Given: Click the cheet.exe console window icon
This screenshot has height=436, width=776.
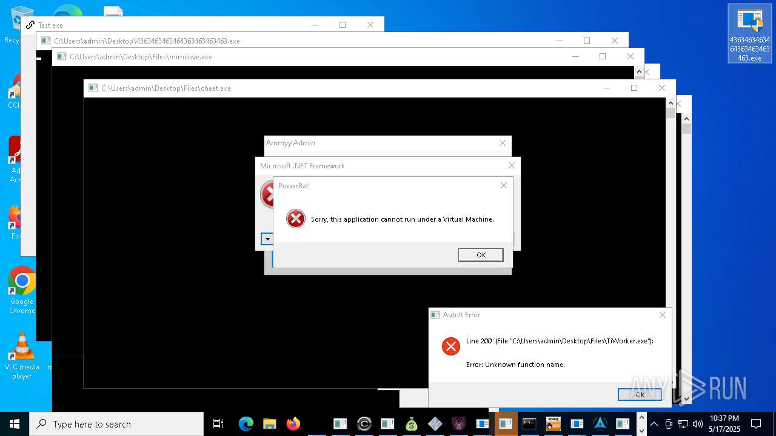Looking at the screenshot, I should [x=93, y=88].
